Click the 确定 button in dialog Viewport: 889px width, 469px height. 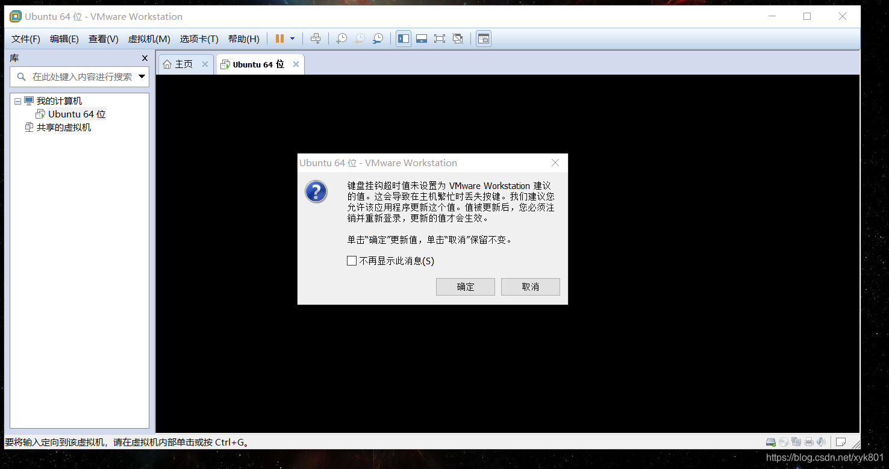(466, 287)
